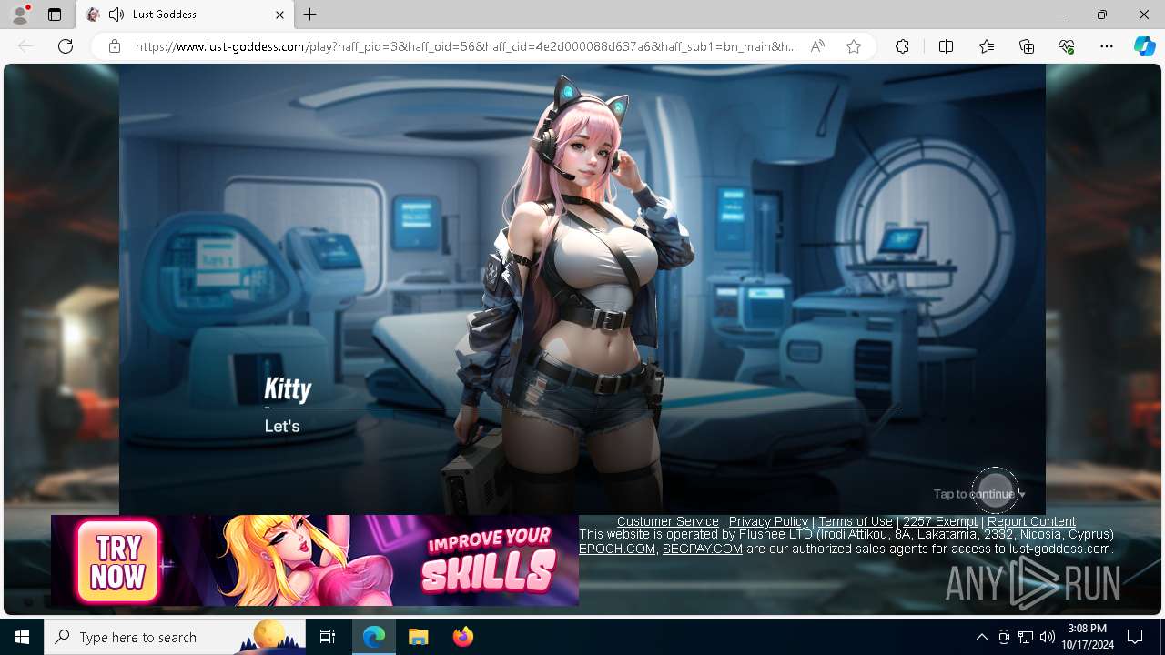Open the clock and calendar
1165x655 pixels.
pos(1088,637)
